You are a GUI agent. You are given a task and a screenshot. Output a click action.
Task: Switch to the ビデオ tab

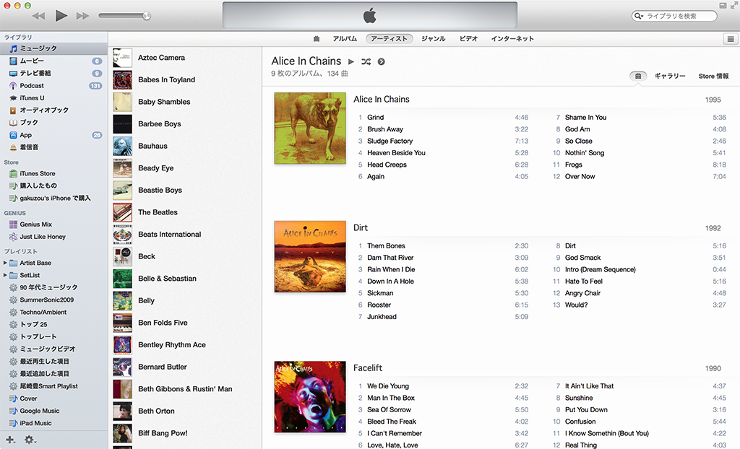[468, 39]
